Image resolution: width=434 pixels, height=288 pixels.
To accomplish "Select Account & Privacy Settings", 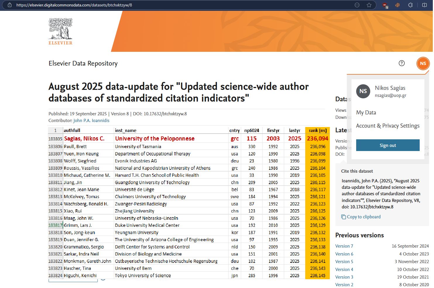I will pos(387,126).
